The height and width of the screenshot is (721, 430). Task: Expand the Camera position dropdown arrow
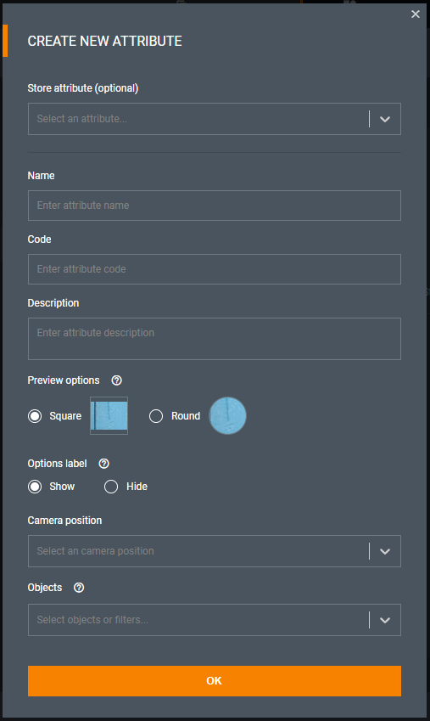coord(385,551)
